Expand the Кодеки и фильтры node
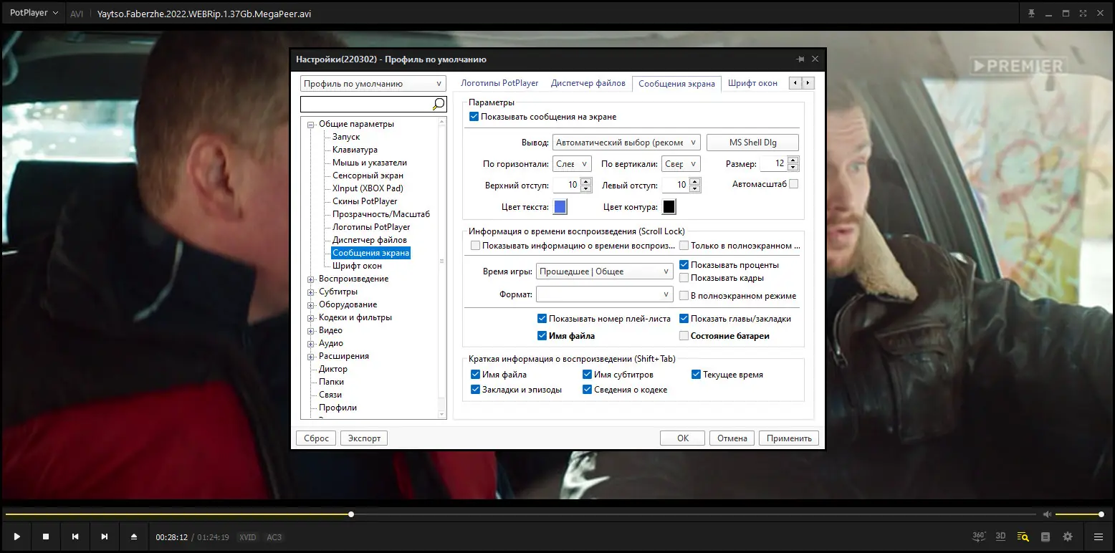This screenshot has width=1115, height=553. 311,317
